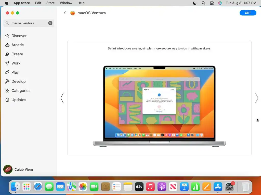
Task: Open the Help menu
Action: pos(81,3)
